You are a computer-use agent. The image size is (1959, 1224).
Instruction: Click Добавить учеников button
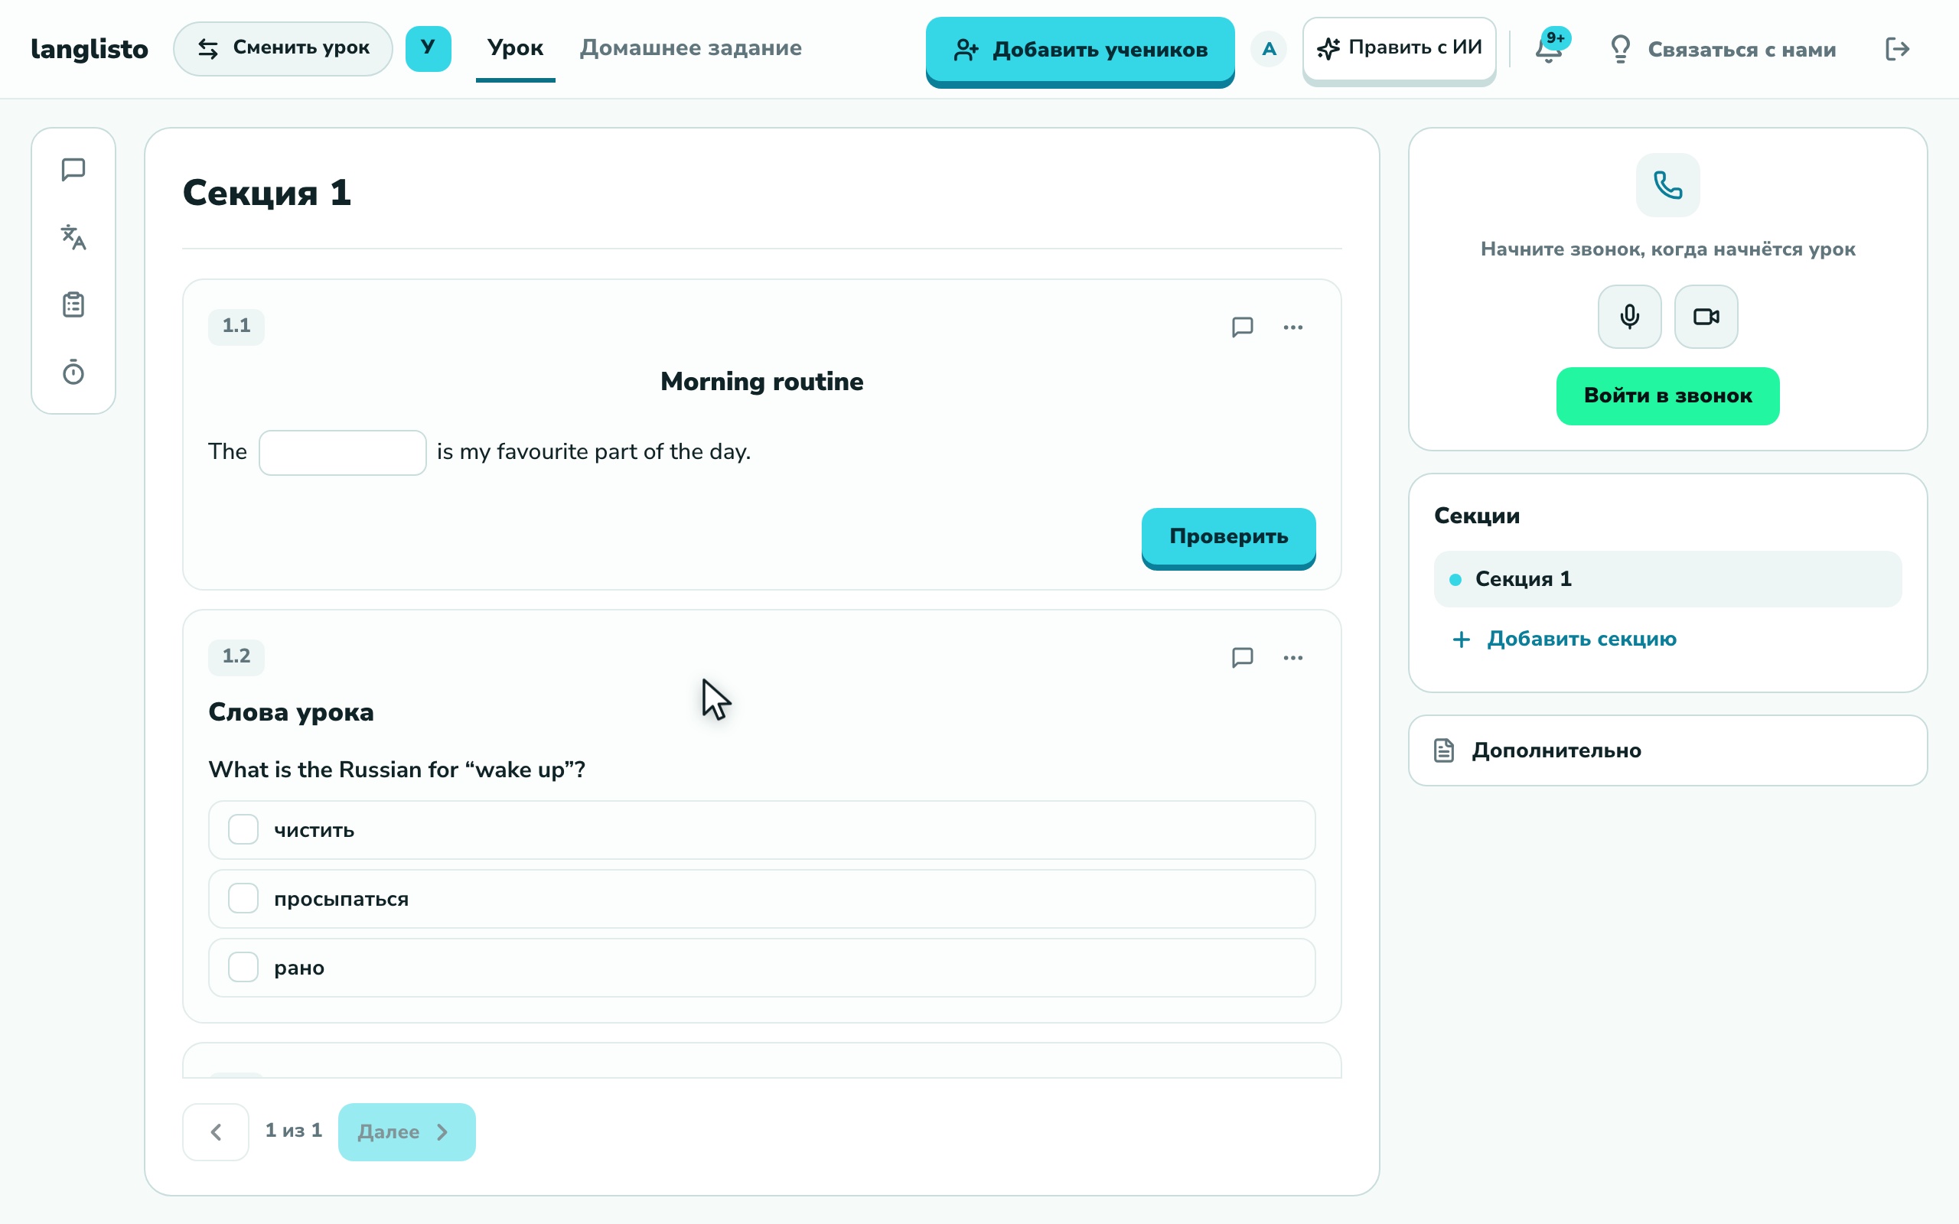pos(1080,50)
